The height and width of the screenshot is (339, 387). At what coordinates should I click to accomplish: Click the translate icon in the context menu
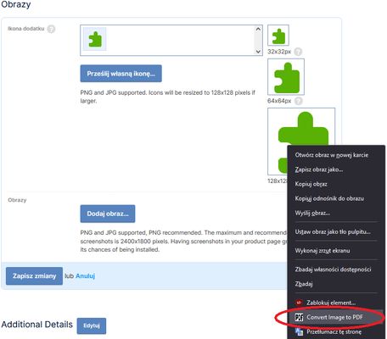pos(299,331)
